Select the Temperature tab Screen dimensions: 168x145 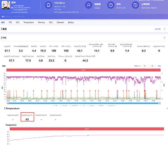click(x=29, y=22)
